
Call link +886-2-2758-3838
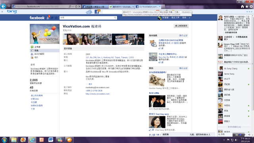[x=94, y=91]
